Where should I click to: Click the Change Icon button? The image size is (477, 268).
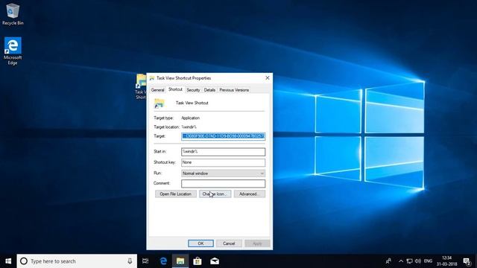(215, 194)
